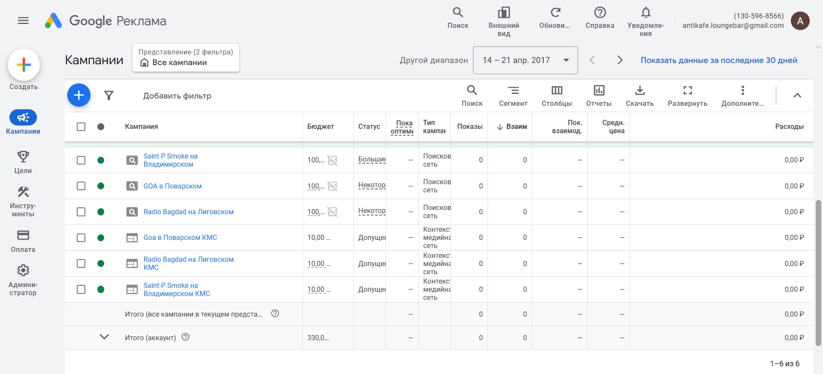Sort by the Бюджет column header
This screenshot has width=823, height=374.
click(x=320, y=126)
